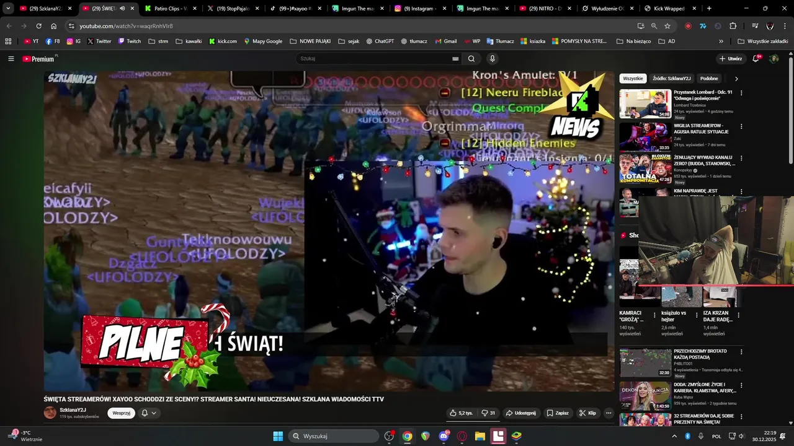The width and height of the screenshot is (794, 446).
Task: Open Twitch bookmark
Action: [x=130, y=42]
